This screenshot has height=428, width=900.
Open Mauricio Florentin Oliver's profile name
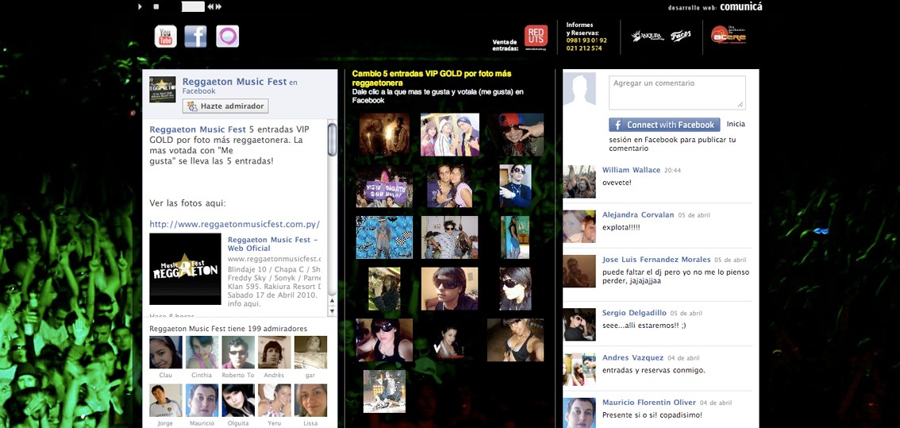coord(649,403)
